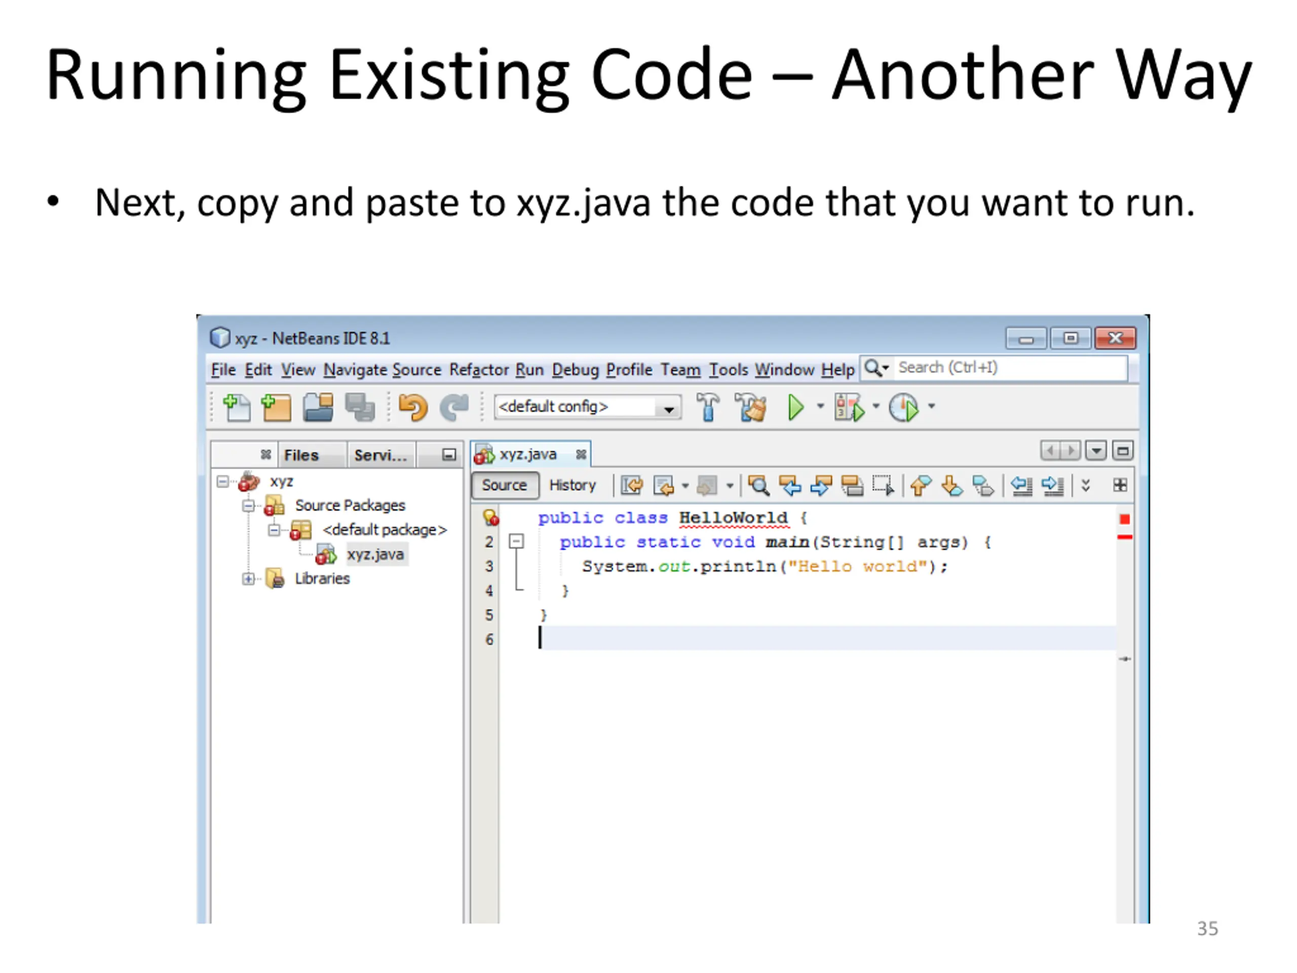Open the Tools menu
The image size is (1297, 973).
[729, 369]
